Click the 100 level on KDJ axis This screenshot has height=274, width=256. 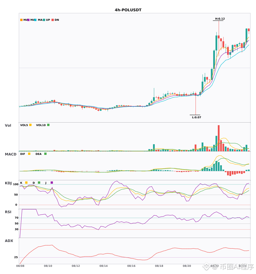pyautogui.click(x=16, y=184)
